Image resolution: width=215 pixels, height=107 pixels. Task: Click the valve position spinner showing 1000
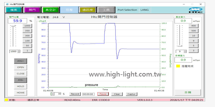point(14,51)
